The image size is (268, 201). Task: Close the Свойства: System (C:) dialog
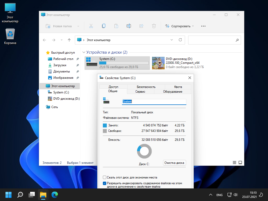pos(190,78)
